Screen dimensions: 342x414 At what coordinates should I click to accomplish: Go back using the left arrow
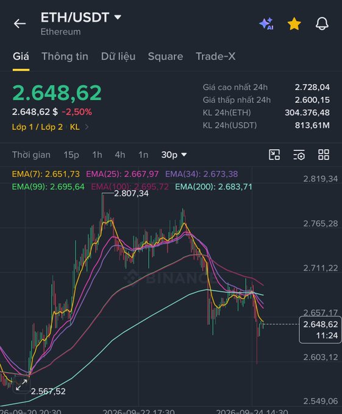coord(20,24)
